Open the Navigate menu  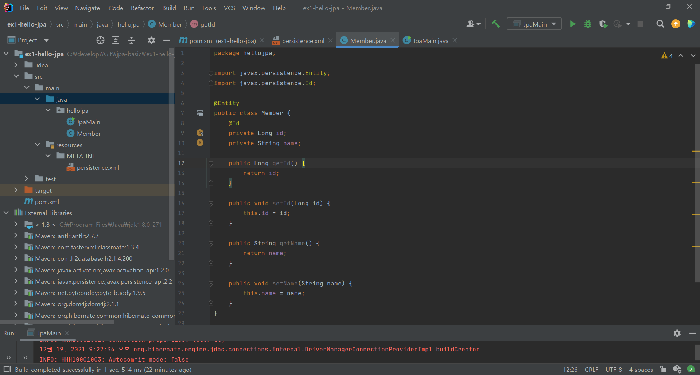click(87, 8)
